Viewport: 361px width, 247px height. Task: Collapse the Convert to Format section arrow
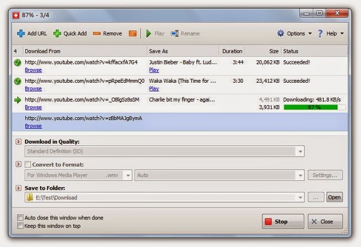coord(18,164)
